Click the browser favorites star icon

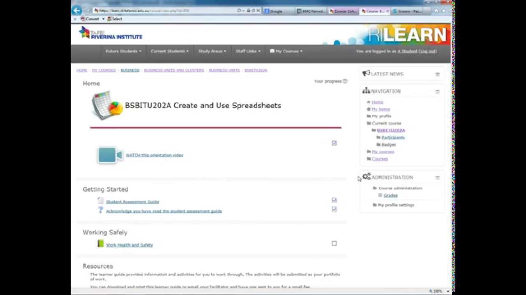443,11
